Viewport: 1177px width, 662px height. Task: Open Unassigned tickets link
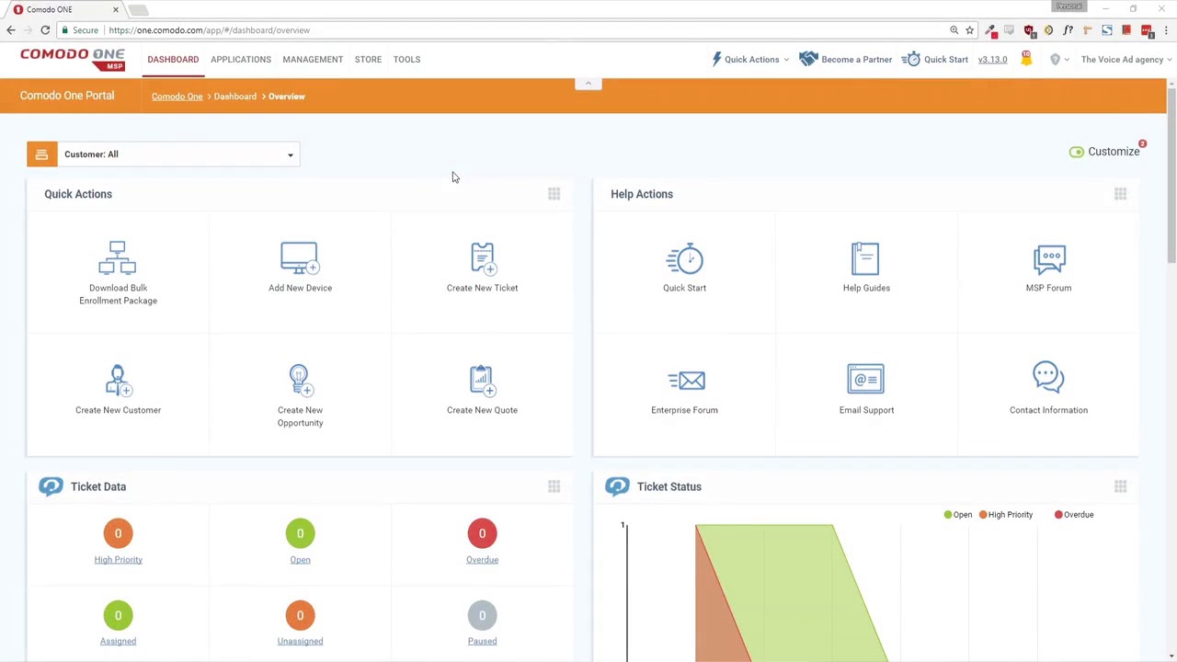300,642
